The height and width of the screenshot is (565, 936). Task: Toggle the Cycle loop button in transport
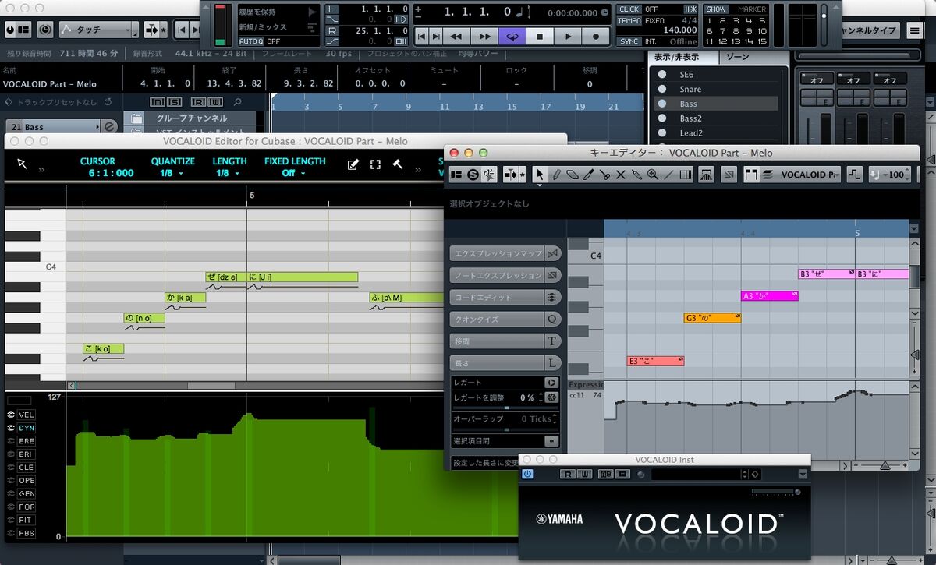(x=512, y=36)
